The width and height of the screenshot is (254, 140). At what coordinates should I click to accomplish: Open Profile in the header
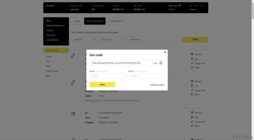pos(172,9)
